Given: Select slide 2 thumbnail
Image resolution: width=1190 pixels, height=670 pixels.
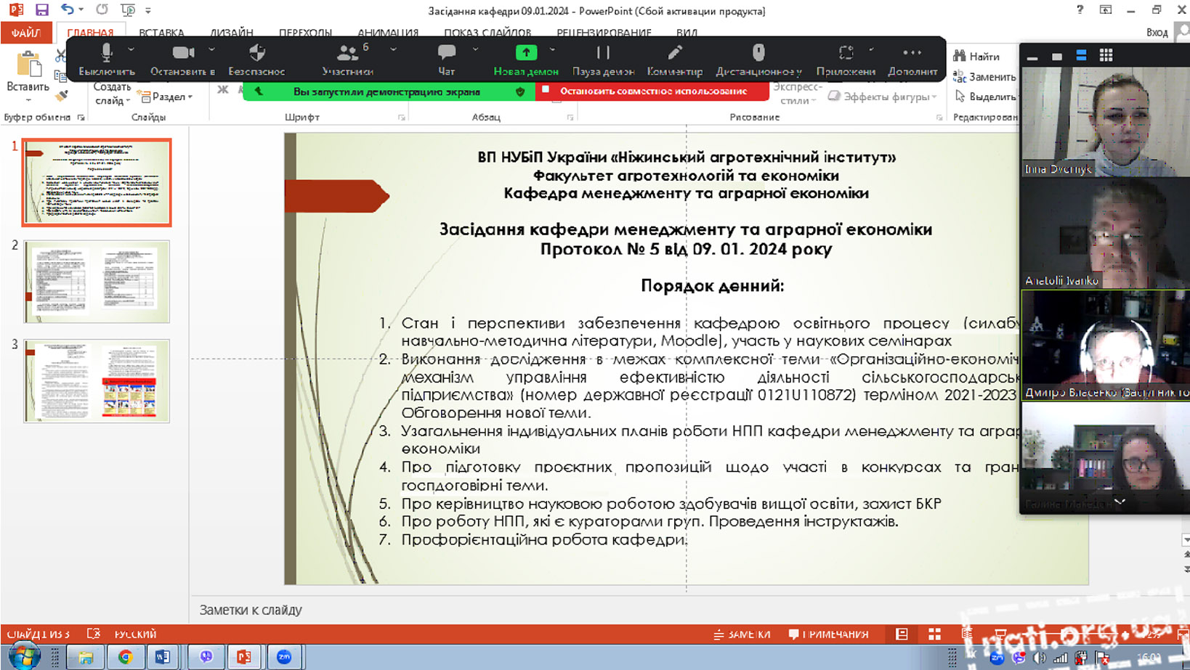Looking at the screenshot, I should [97, 282].
